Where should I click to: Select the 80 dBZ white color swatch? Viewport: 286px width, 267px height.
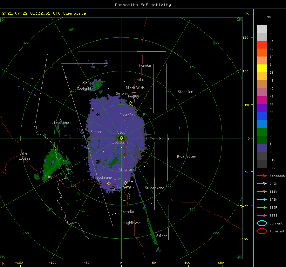[x=262, y=29]
